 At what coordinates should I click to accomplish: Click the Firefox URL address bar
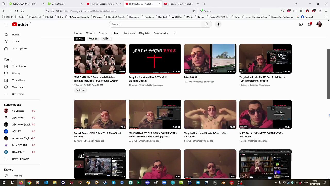pyautogui.click(x=126, y=11)
